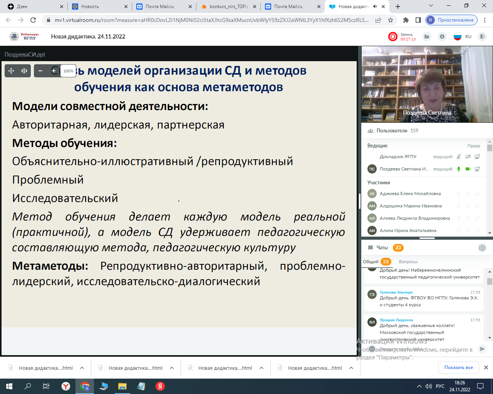
Task: Click the speaker video thumbnail Поздеева Светлана
Action: tap(427, 85)
